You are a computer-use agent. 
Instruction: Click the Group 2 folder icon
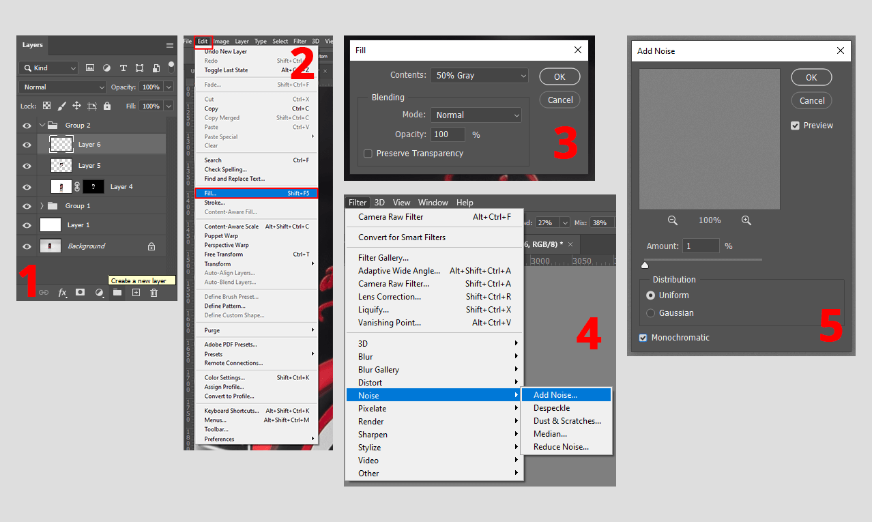[53, 125]
